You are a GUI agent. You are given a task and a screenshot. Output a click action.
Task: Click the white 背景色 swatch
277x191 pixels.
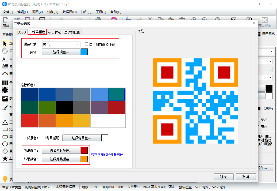point(105,138)
